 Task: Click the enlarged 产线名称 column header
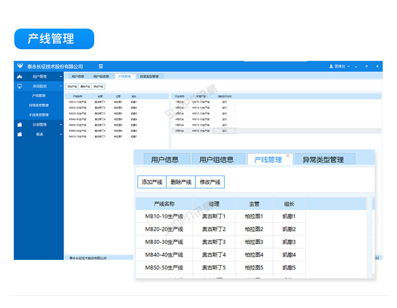164,204
